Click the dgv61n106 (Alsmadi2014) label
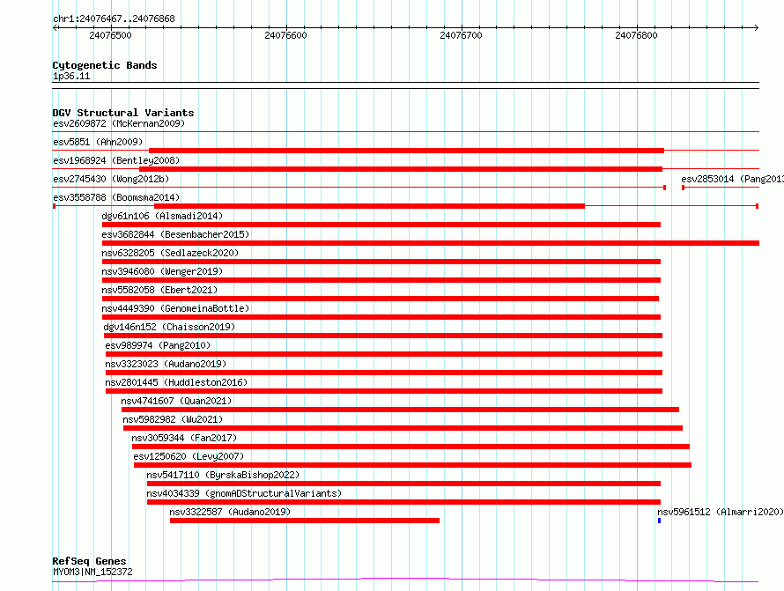 (x=162, y=216)
